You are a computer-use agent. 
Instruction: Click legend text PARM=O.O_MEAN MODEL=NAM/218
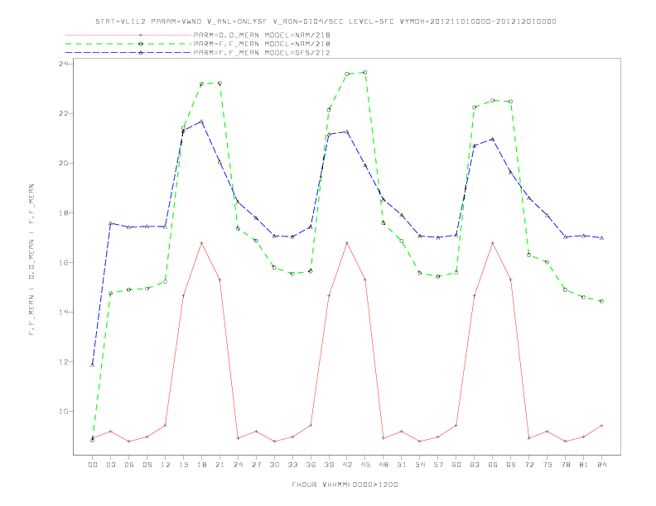(262, 35)
